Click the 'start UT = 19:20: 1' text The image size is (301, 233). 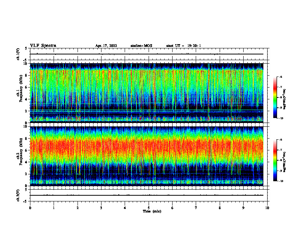point(184,46)
